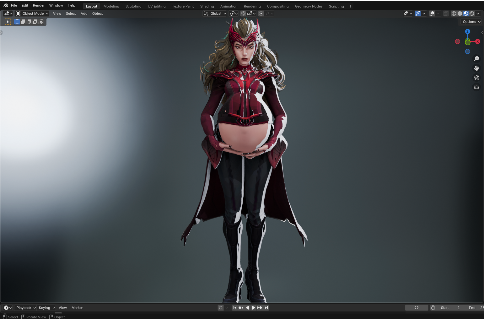Select the Tweak select tool icon

point(8,22)
